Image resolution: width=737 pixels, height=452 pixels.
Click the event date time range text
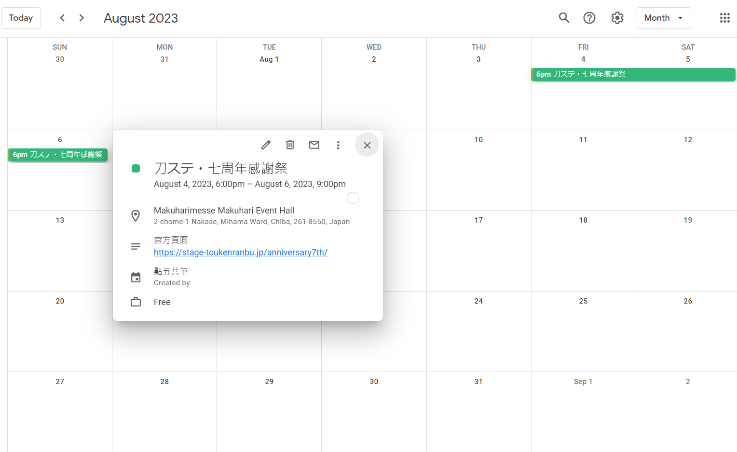pyautogui.click(x=250, y=184)
